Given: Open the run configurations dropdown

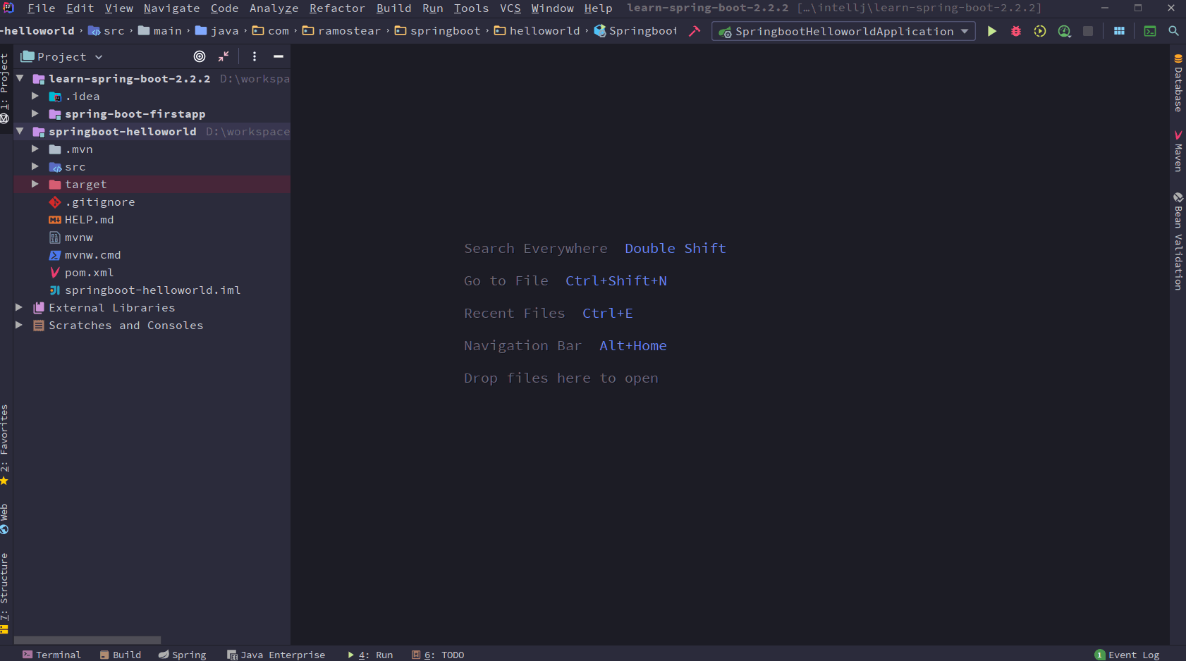Looking at the screenshot, I should pos(965,31).
